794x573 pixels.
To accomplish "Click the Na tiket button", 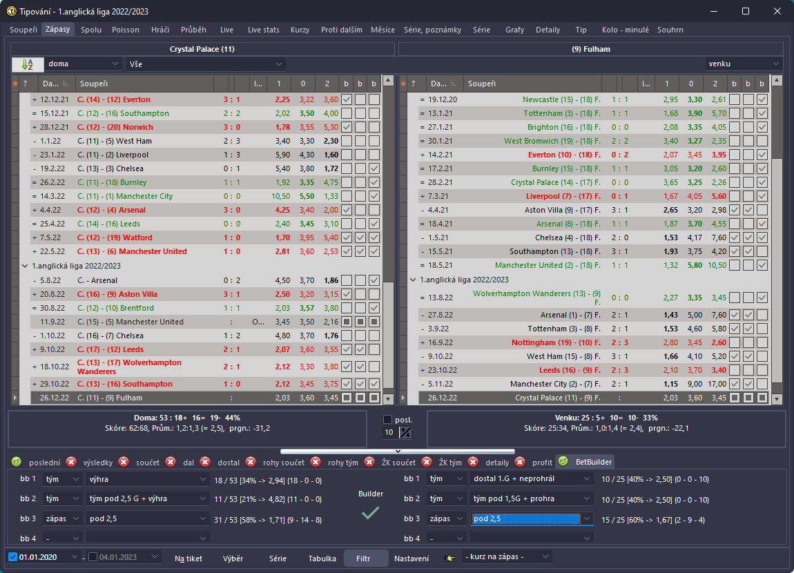I will (x=188, y=559).
